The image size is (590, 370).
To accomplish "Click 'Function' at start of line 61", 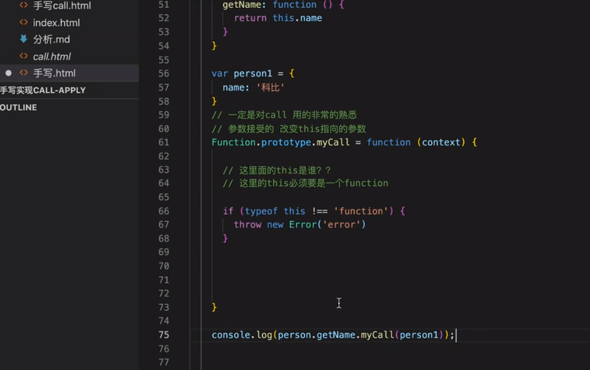I will 234,143.
